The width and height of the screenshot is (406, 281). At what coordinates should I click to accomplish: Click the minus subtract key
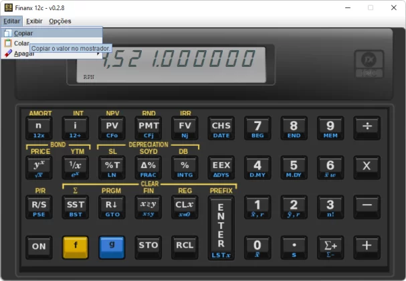pyautogui.click(x=367, y=207)
